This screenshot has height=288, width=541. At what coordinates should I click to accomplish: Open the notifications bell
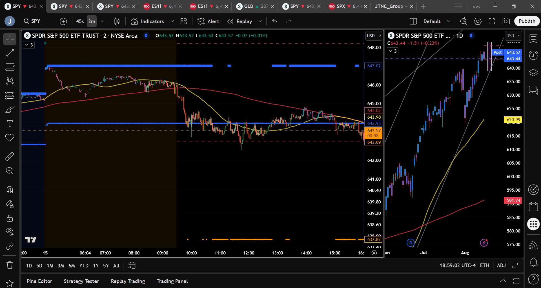[533, 262]
